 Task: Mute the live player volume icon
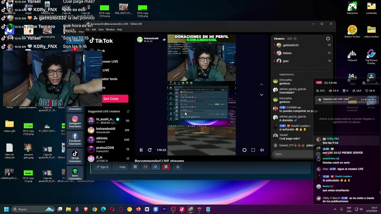pos(262,150)
